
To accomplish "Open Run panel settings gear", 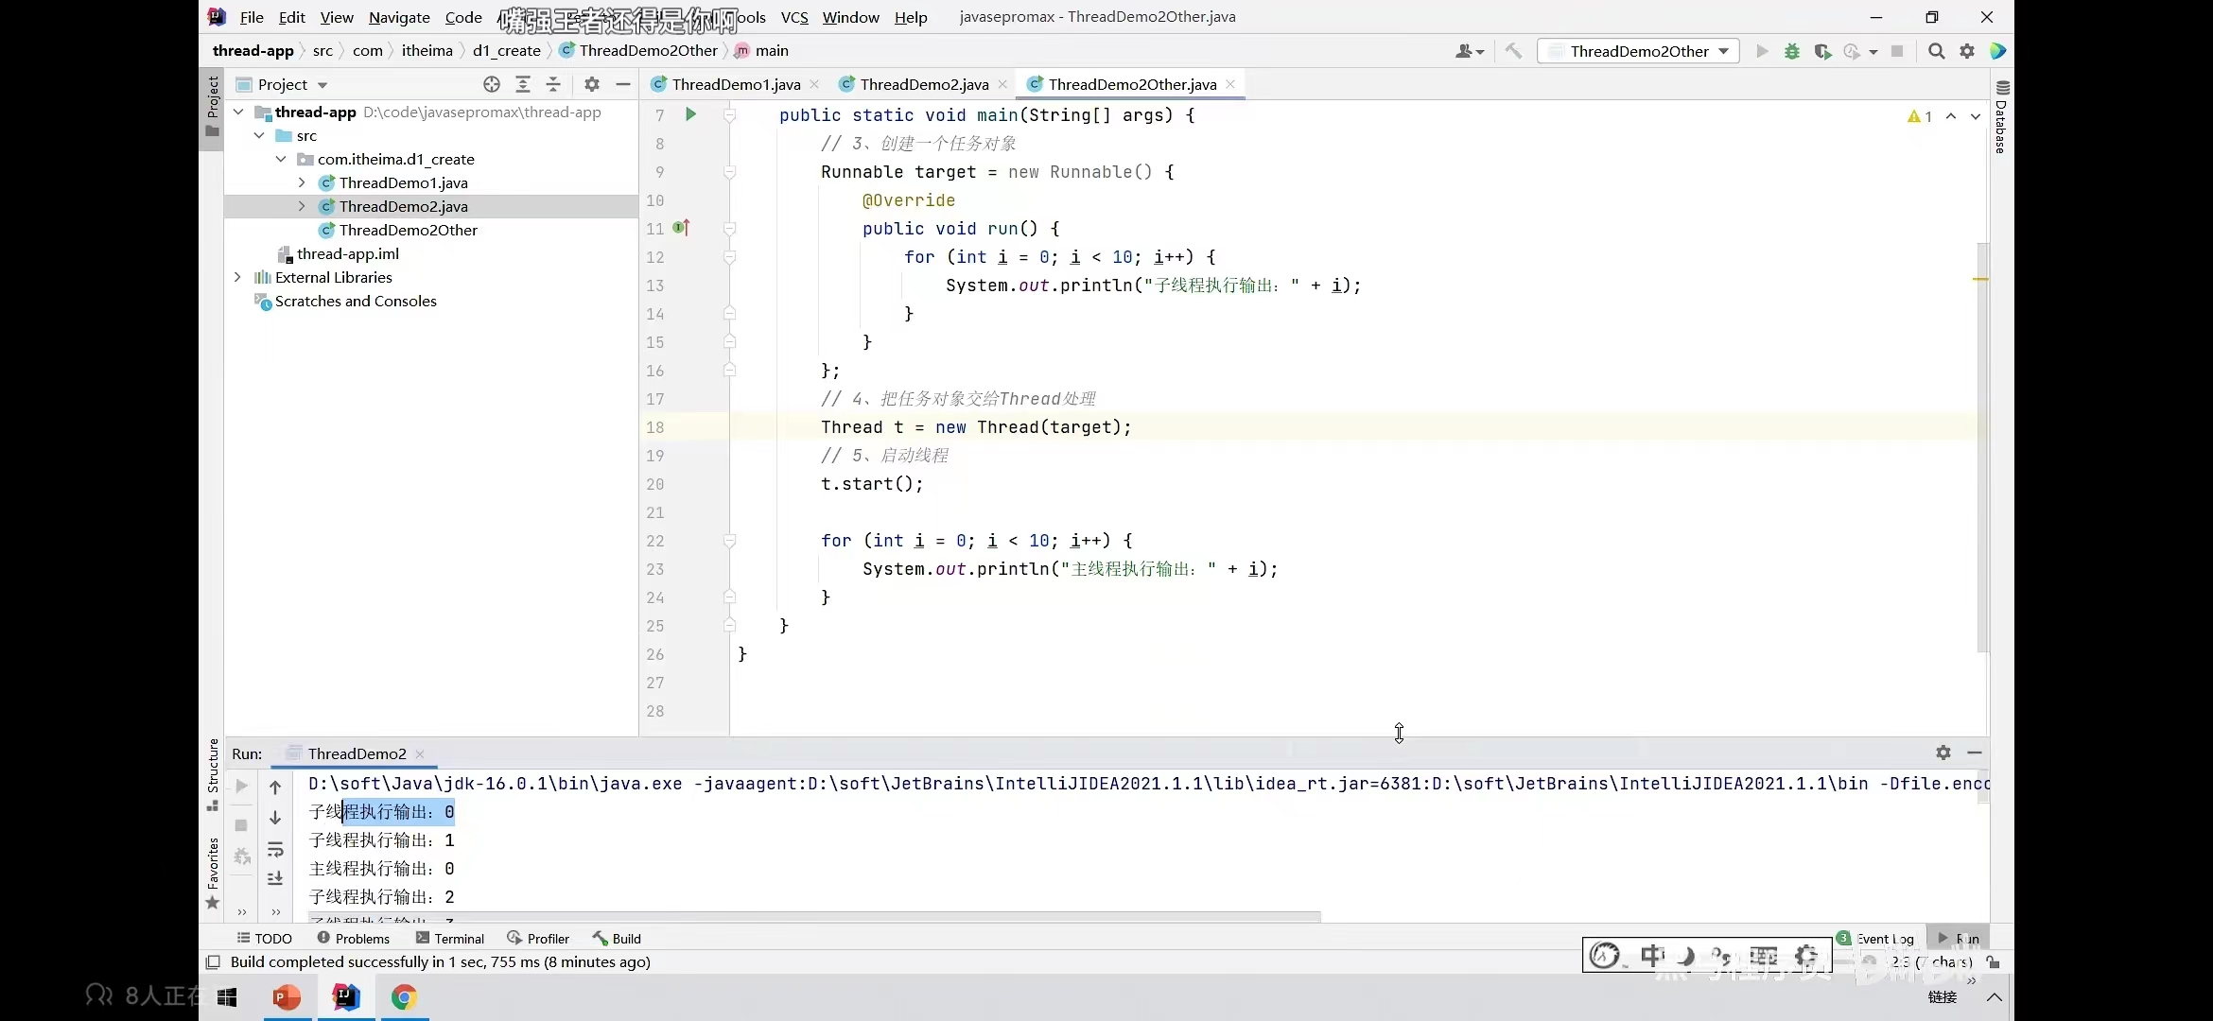I will [1943, 753].
